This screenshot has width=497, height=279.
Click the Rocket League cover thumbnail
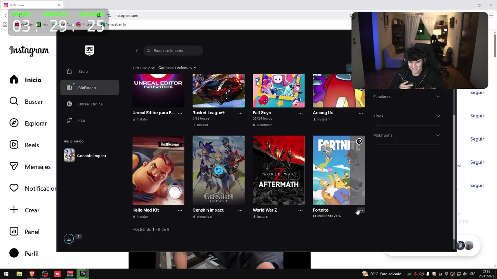pos(219,91)
